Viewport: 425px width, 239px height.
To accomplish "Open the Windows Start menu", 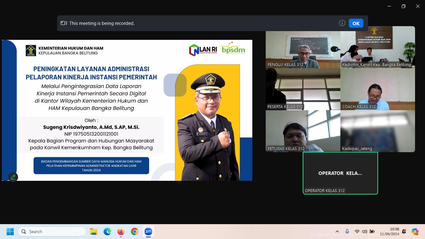I will pyautogui.click(x=10, y=232).
